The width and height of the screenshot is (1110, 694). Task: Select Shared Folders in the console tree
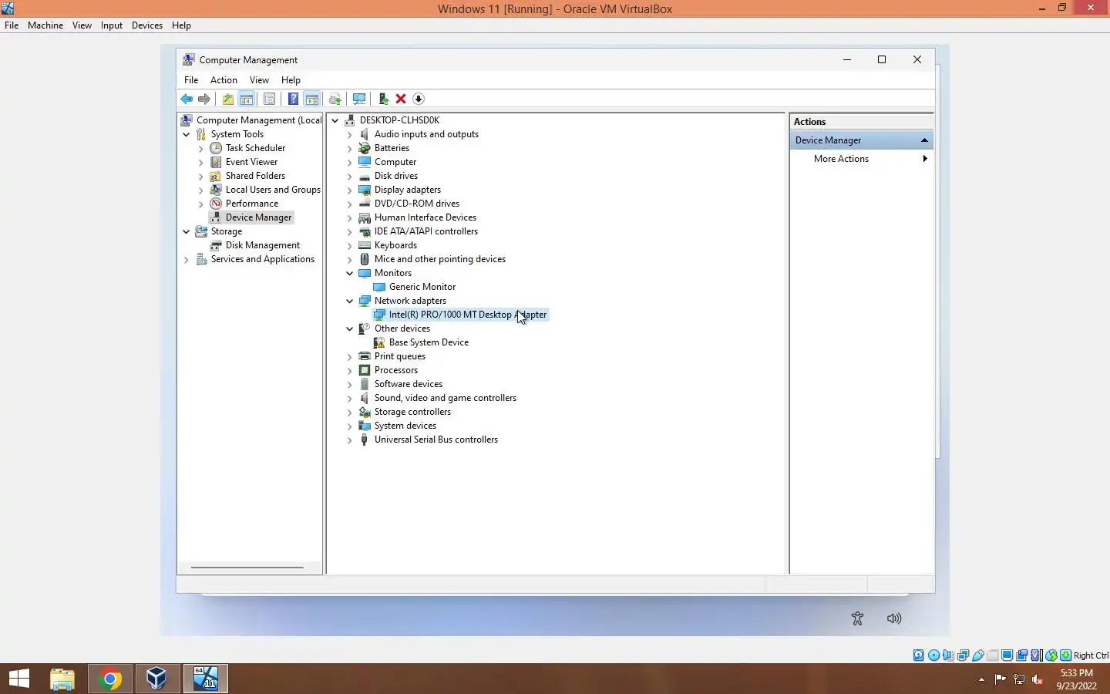[255, 176]
